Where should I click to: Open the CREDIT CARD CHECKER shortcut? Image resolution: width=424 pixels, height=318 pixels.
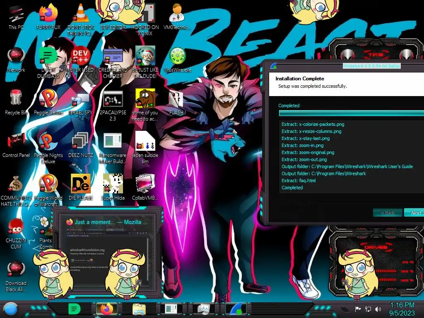pos(113,62)
